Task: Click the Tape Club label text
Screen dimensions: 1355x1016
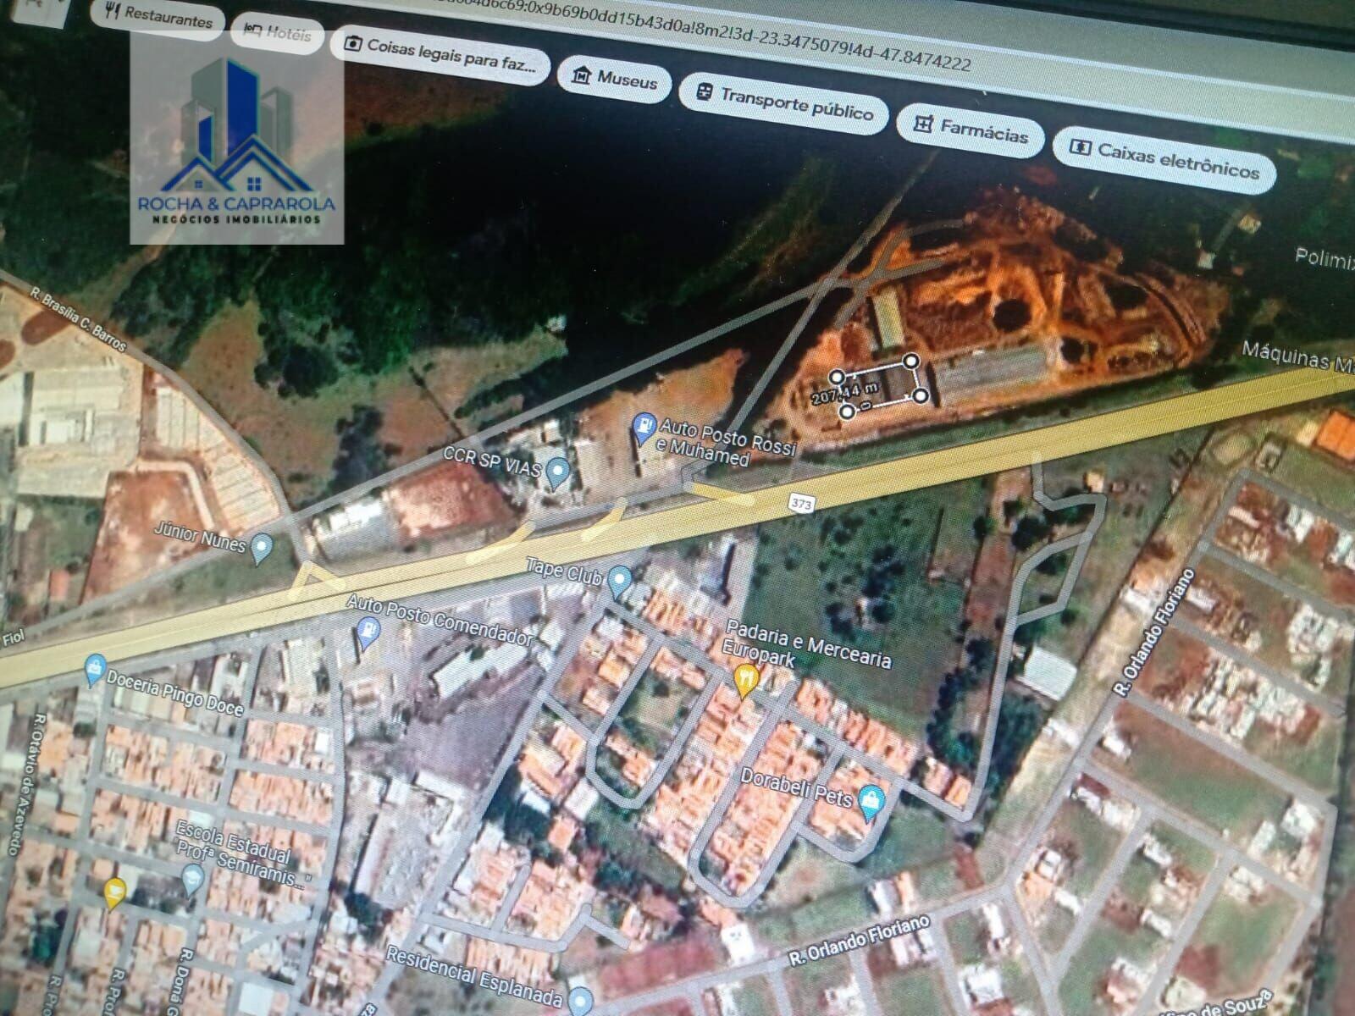Action: pos(563,570)
